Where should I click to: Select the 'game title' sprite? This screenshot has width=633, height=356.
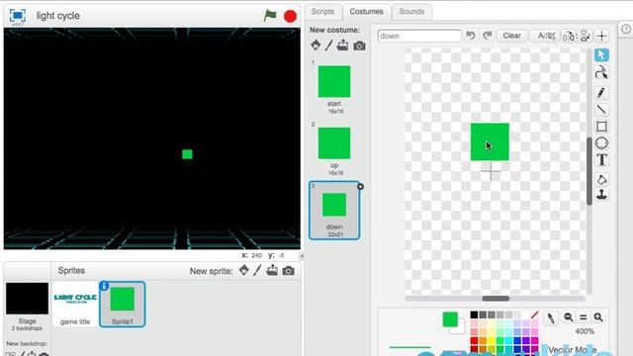coord(75,305)
